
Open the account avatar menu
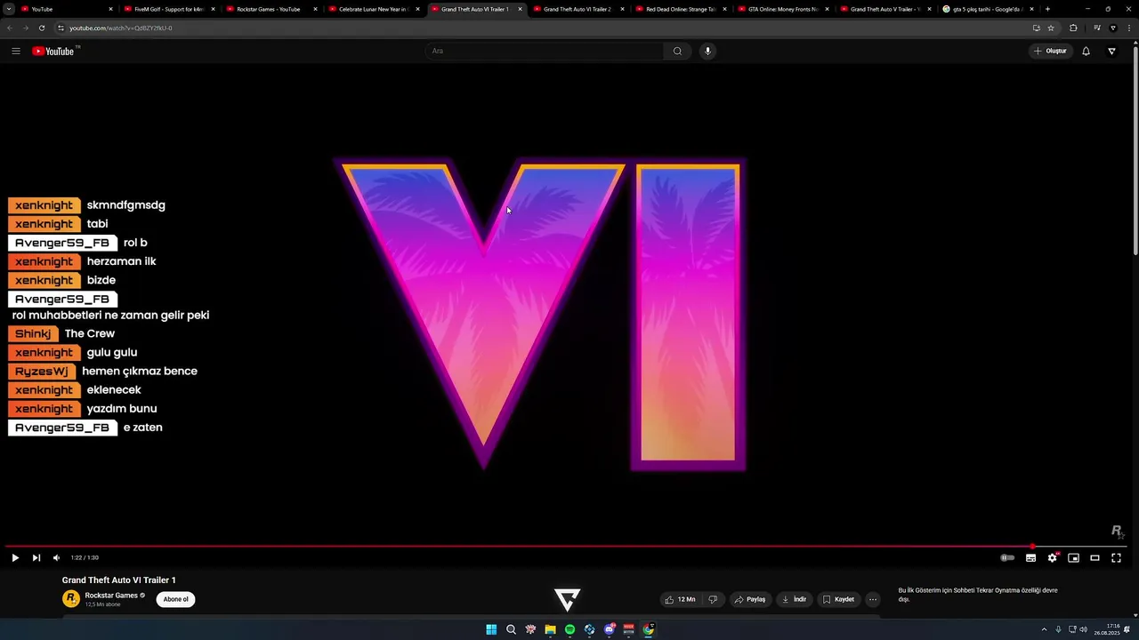[x=1111, y=52]
